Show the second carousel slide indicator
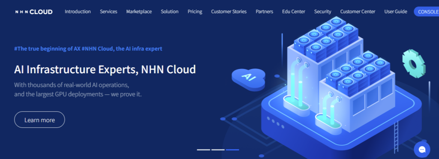 pyautogui.click(x=218, y=150)
